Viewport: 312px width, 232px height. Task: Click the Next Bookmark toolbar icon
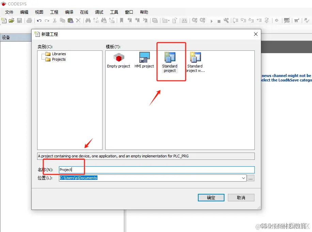(137, 20)
